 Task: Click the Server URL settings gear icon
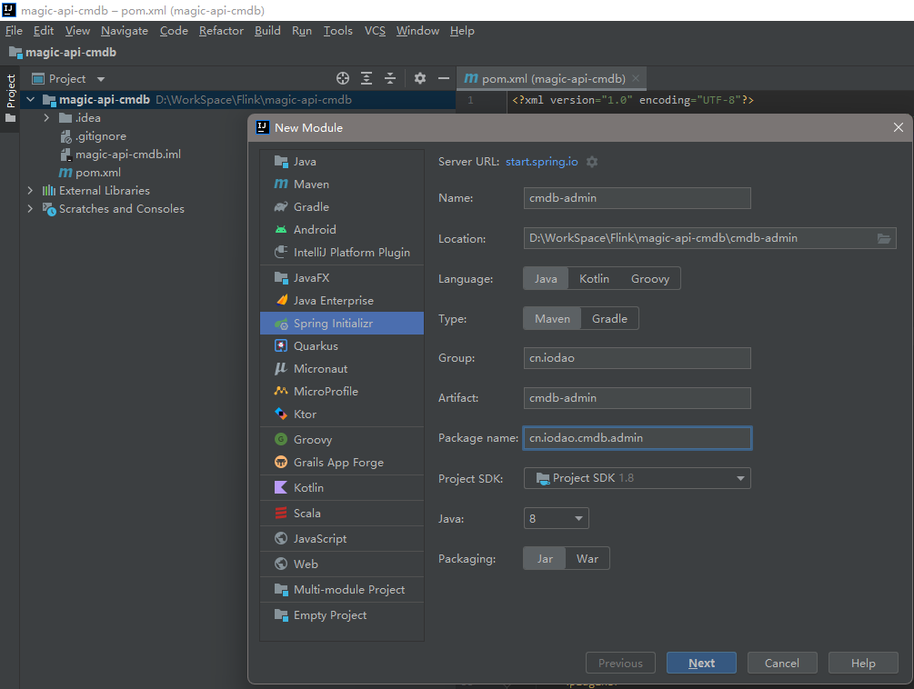tap(592, 162)
